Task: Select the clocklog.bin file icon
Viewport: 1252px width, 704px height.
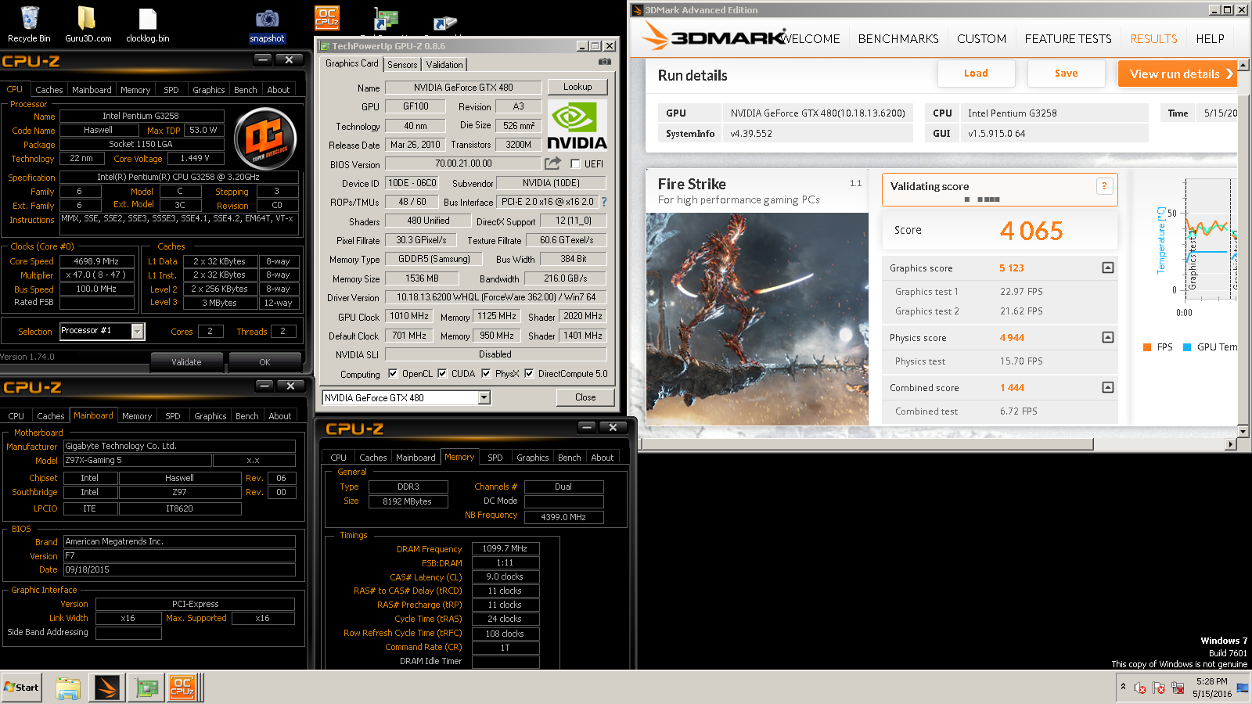Action: pyautogui.click(x=147, y=24)
